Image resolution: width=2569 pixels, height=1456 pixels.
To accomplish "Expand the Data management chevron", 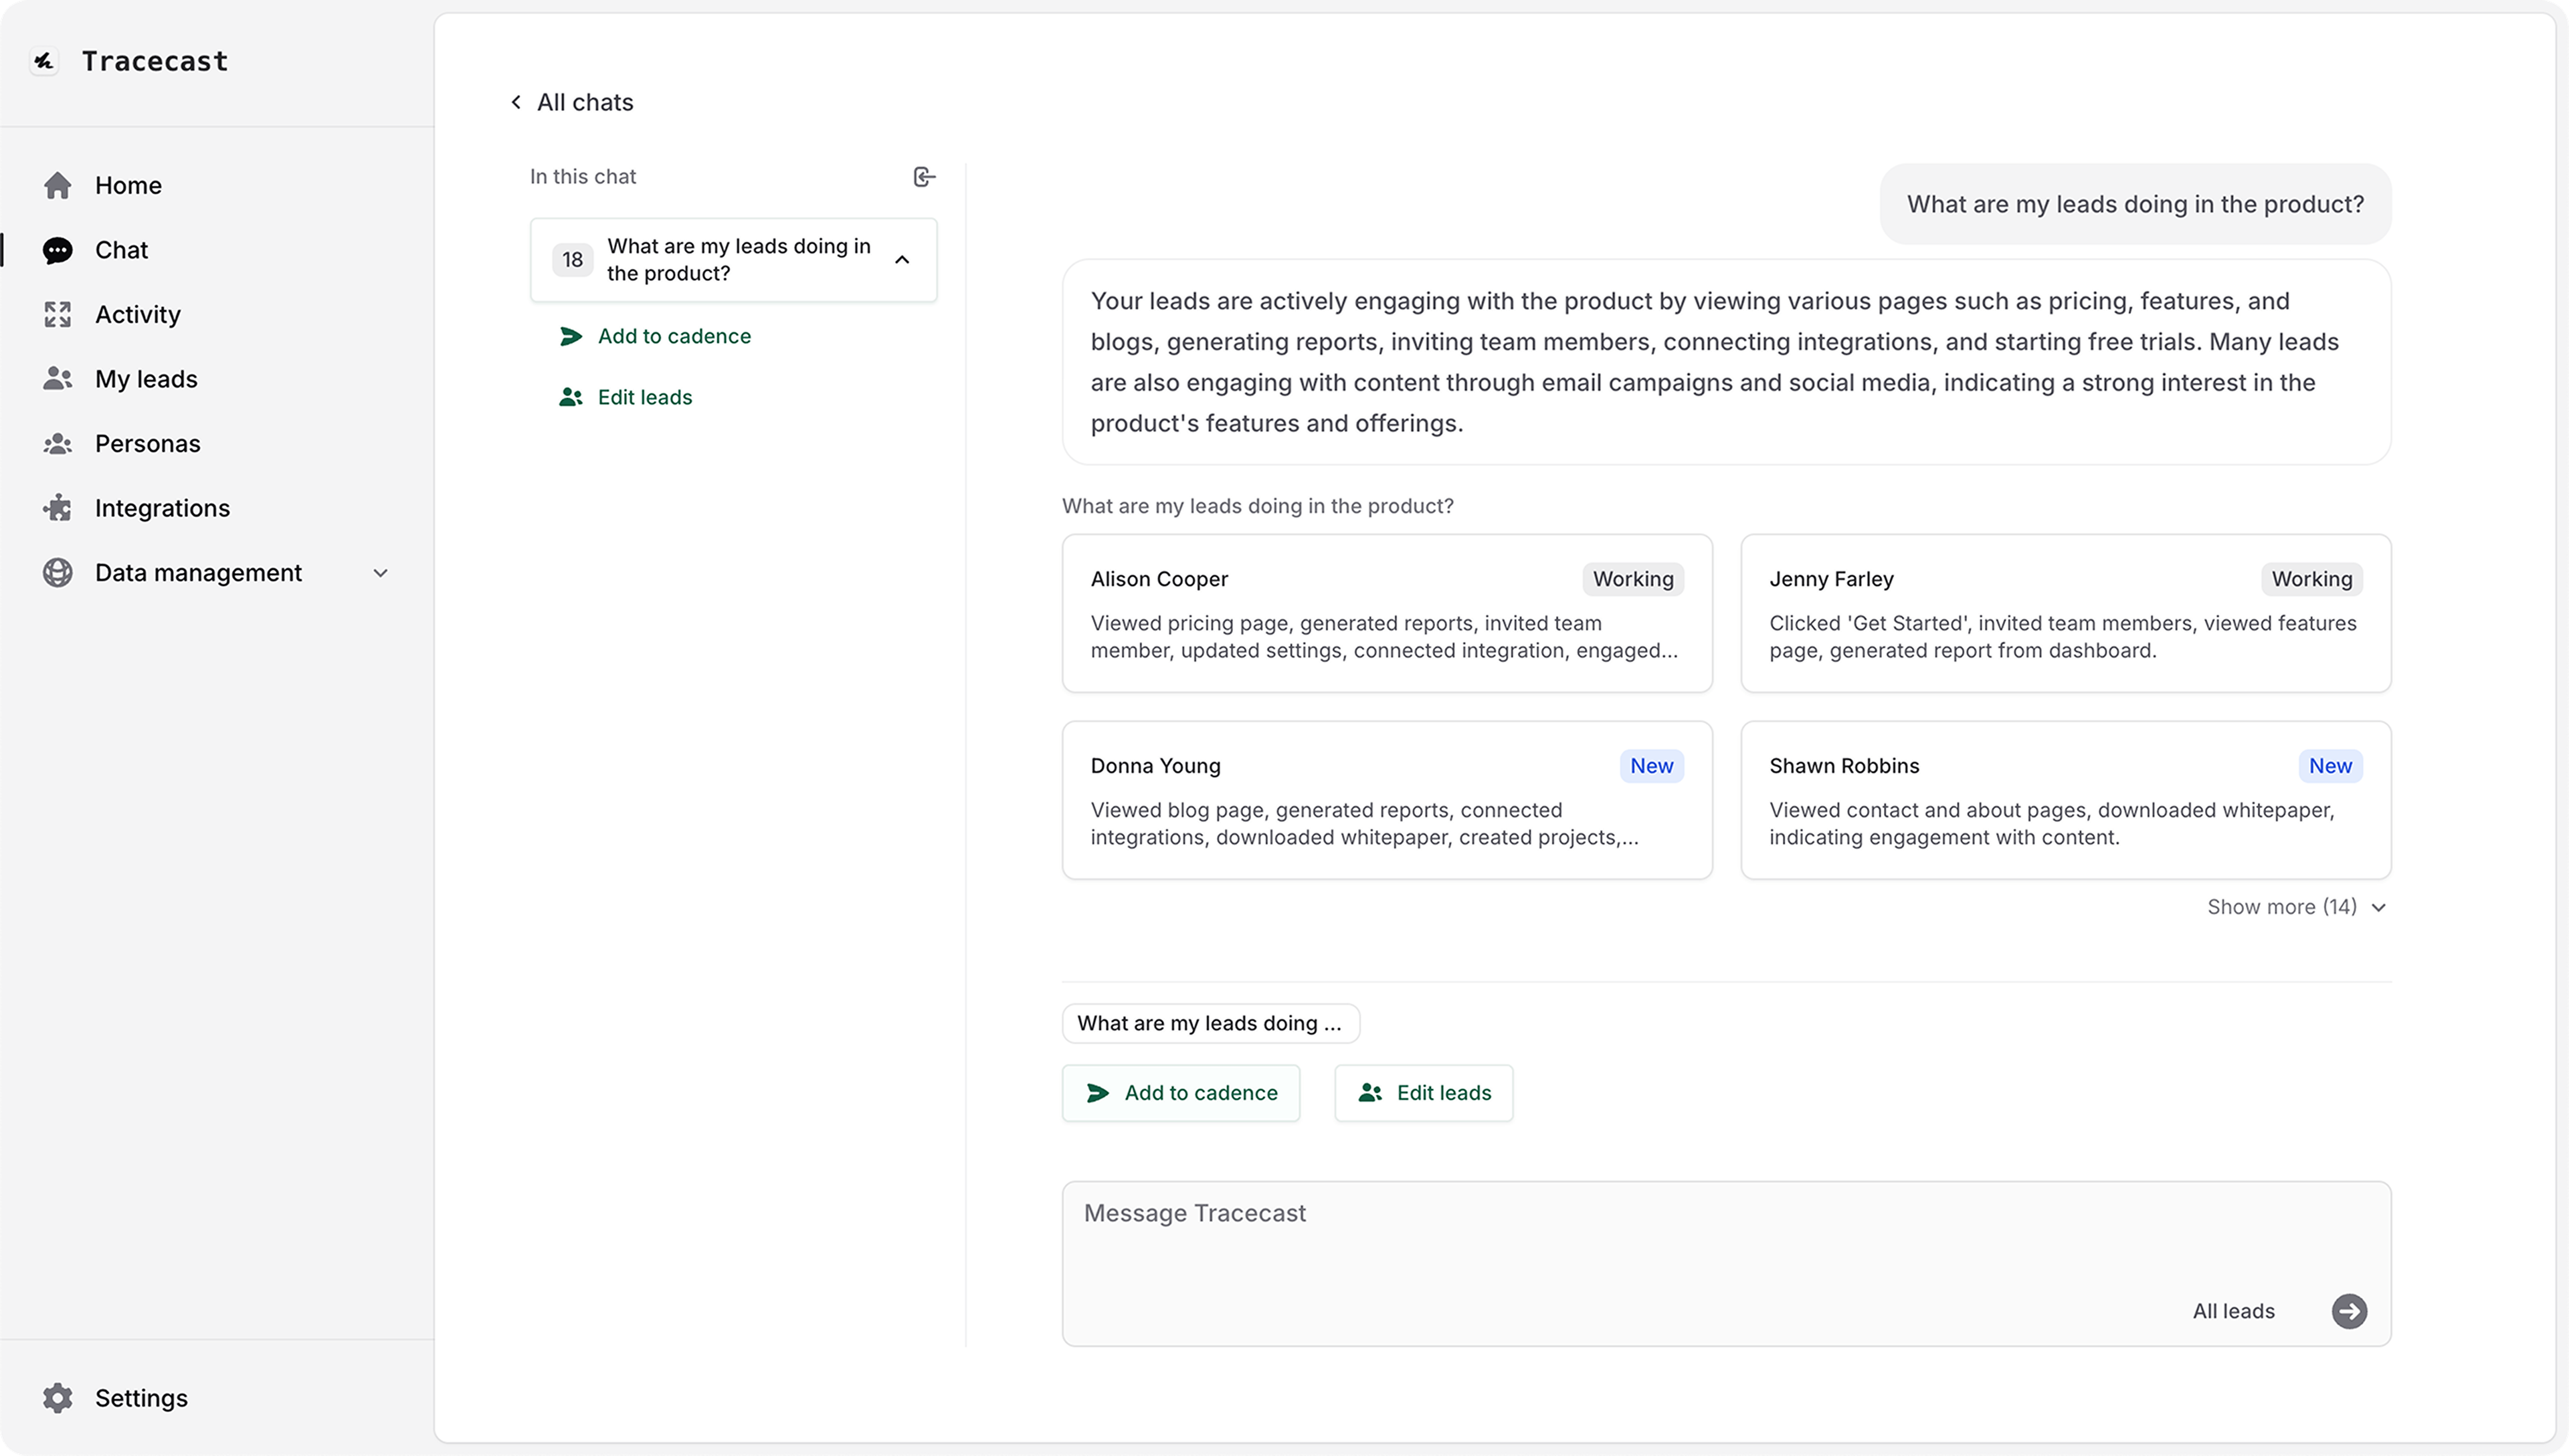I will [x=380, y=573].
